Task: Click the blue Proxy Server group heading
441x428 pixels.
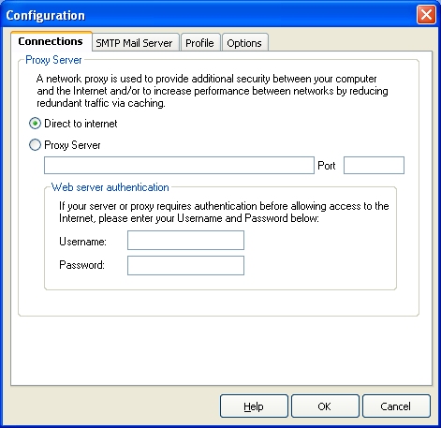Action: pyautogui.click(x=53, y=60)
